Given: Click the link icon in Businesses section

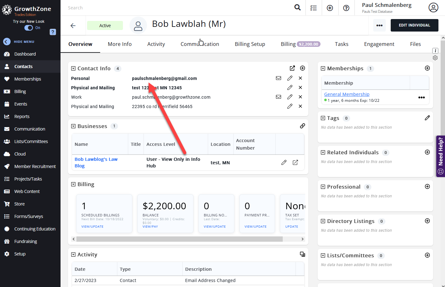Looking at the screenshot, I should click(x=302, y=126).
